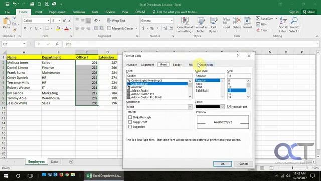Open the Formulas ribbon tab
The height and width of the screenshot is (181, 321).
[79, 12]
